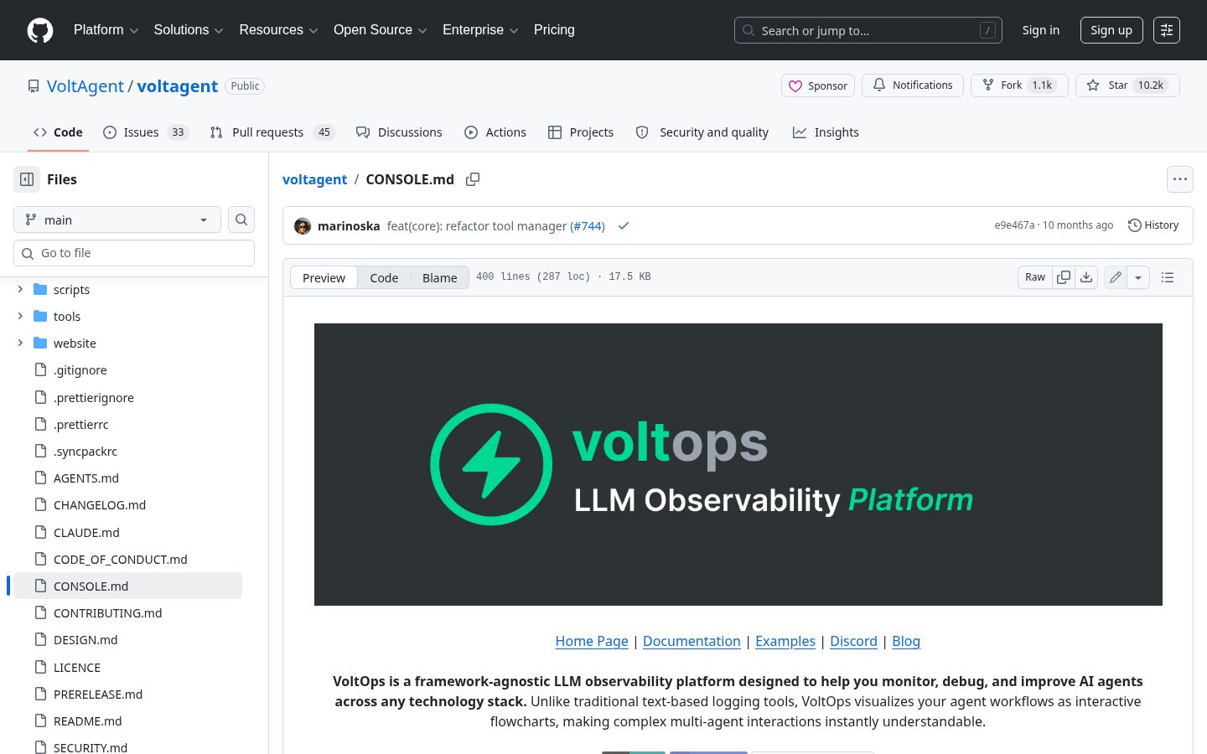Click the Raw button
This screenshot has height=754, width=1207.
point(1035,277)
